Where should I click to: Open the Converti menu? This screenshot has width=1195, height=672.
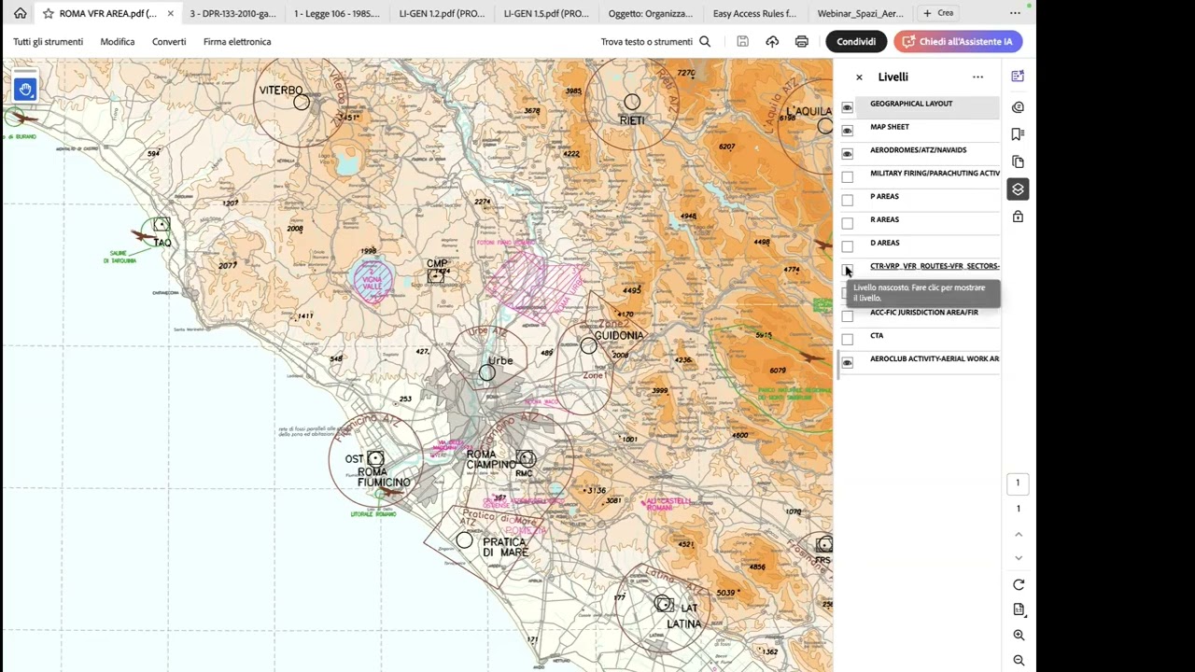coord(169,41)
